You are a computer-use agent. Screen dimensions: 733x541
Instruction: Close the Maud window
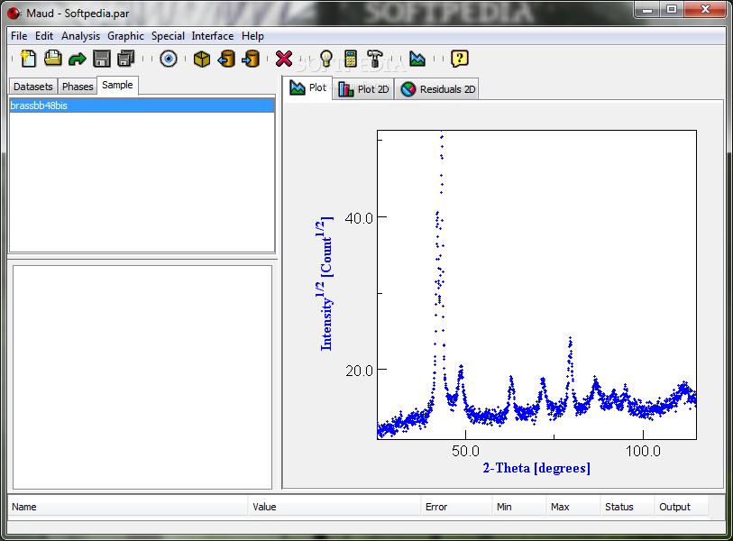click(x=705, y=10)
